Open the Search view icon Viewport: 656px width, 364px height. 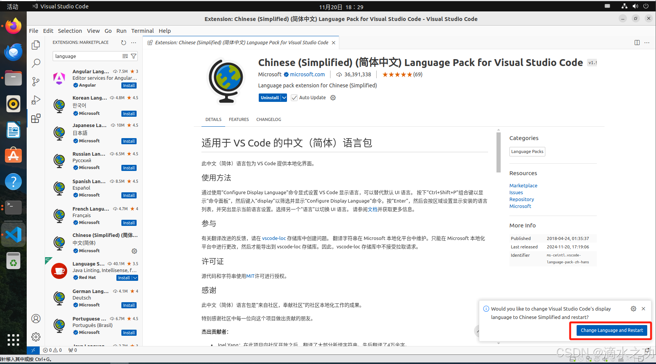[x=36, y=63]
